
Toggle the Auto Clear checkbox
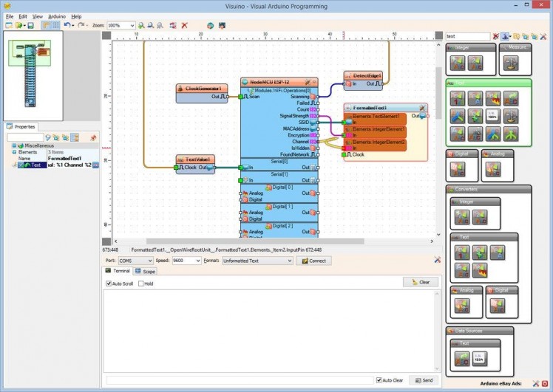coord(379,380)
